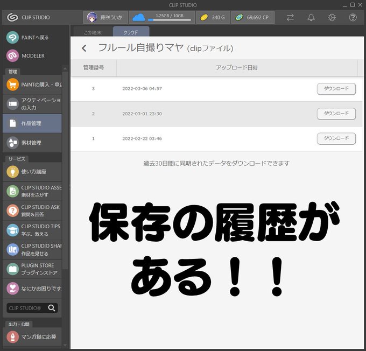Open the settings gear menu
The width and height of the screenshot is (366, 351).
point(332,18)
